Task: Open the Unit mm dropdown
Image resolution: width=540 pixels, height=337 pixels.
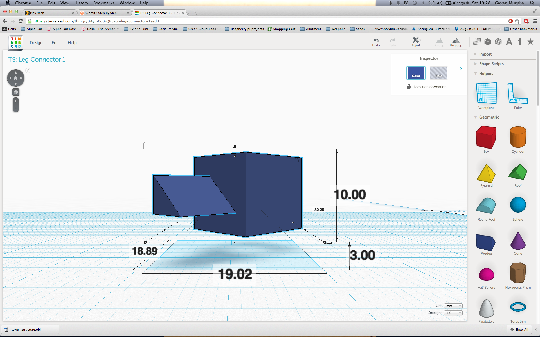Action: [453, 306]
